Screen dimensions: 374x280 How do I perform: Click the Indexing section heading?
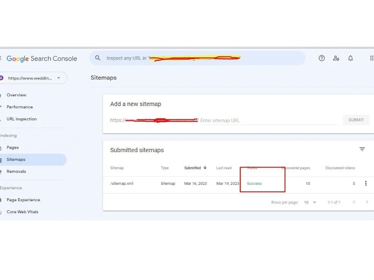8,136
